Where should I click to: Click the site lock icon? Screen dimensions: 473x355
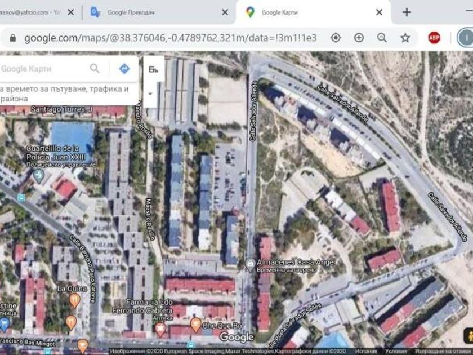(12, 38)
